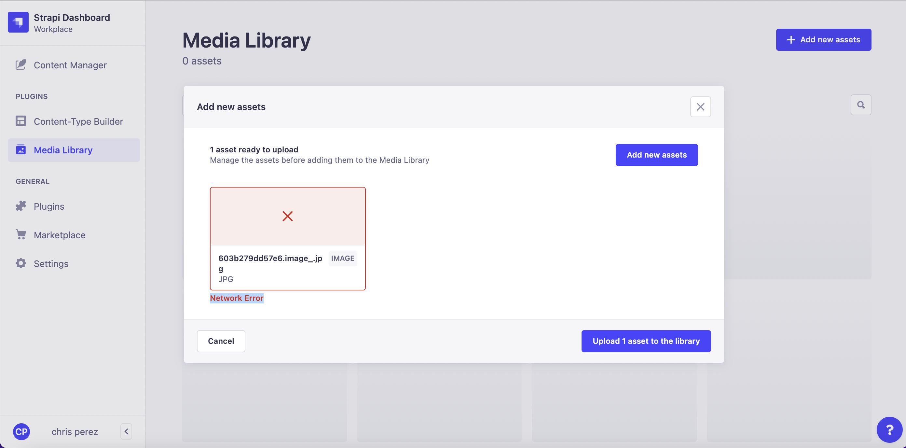Click the JPG extension label
Image resolution: width=906 pixels, height=448 pixels.
click(226, 279)
